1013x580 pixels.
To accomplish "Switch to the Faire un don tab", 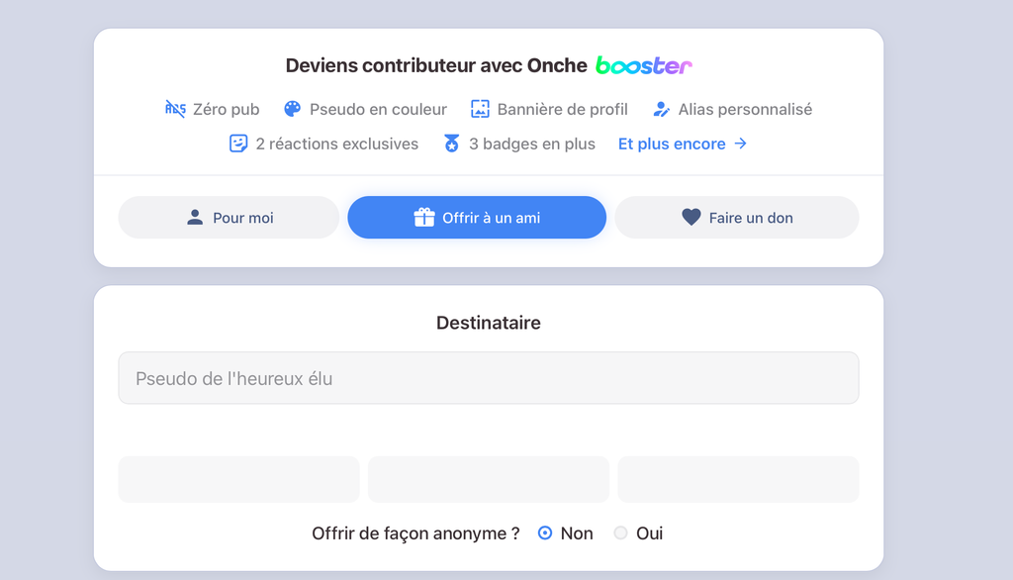I will (736, 218).
